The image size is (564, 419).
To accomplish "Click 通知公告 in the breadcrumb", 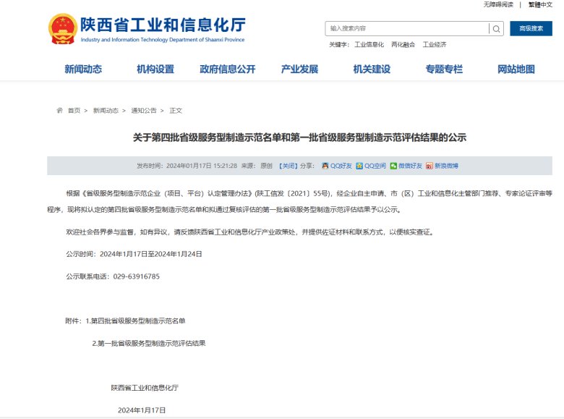I will [143, 111].
